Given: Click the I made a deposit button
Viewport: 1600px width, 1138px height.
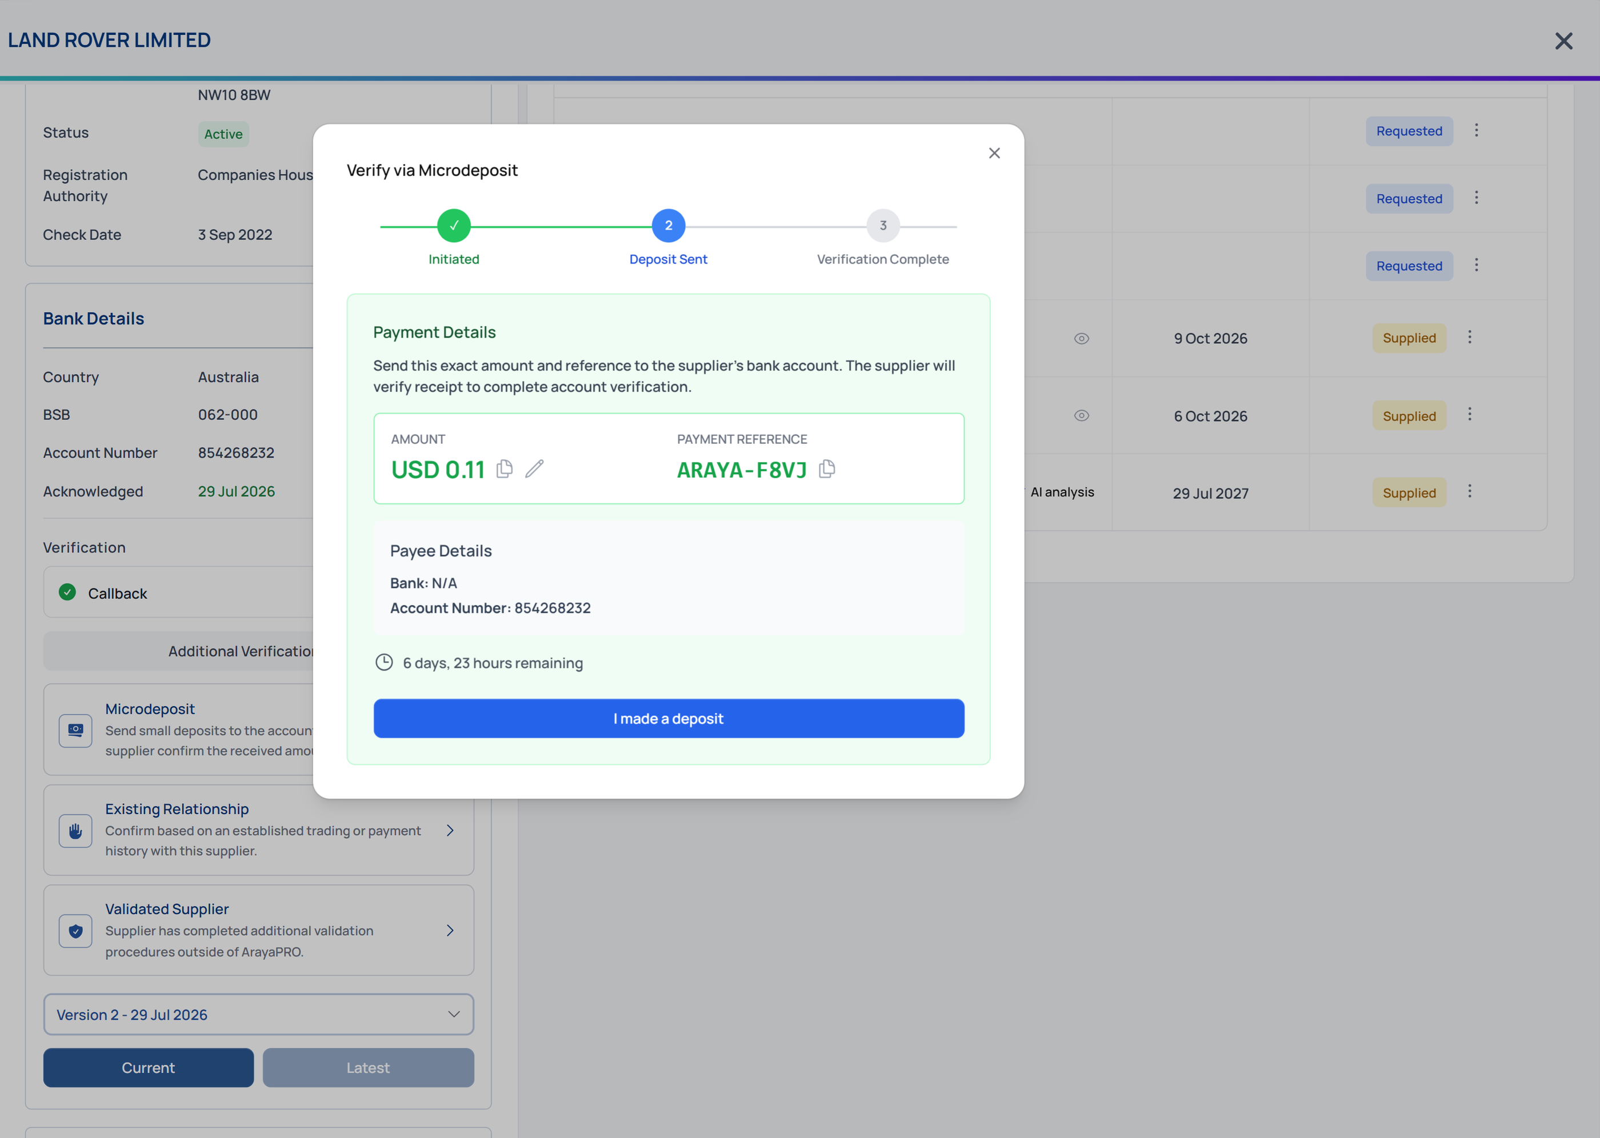Looking at the screenshot, I should pyautogui.click(x=669, y=718).
